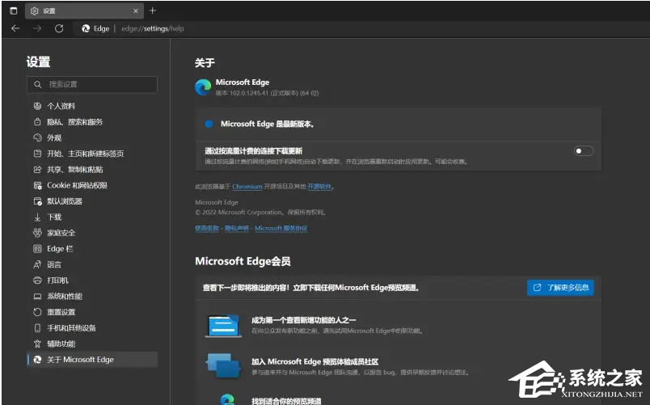Click the magnifier icon in settings search
The image size is (650, 405).
click(x=38, y=84)
